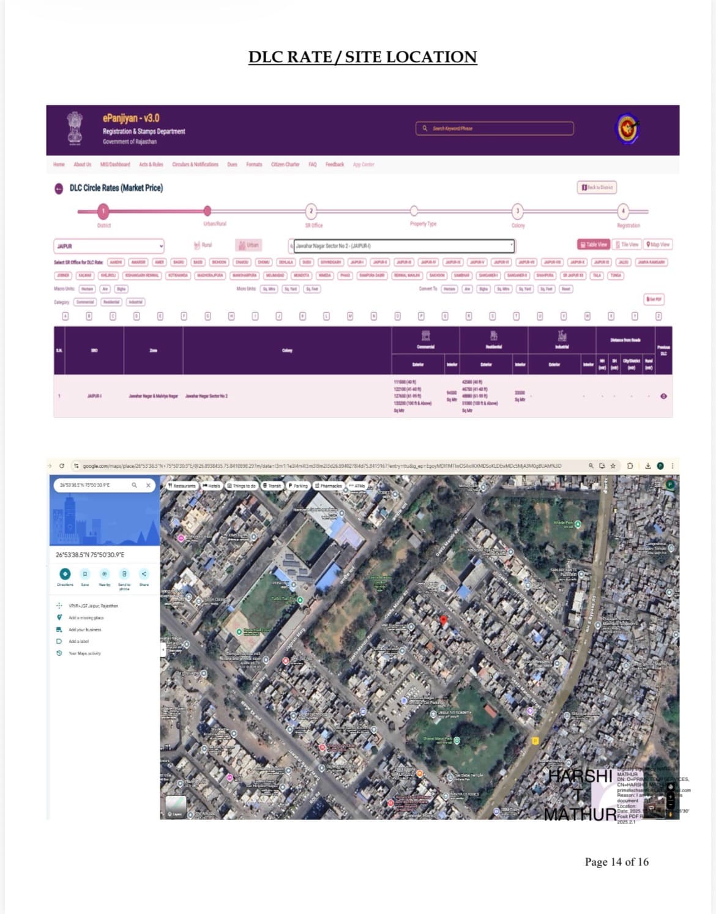This screenshot has width=716, height=914.
Task: Click the Back to District button
Action: pyautogui.click(x=597, y=187)
